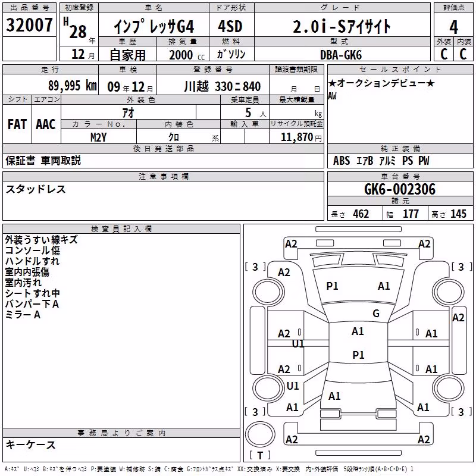
Task: Select the damage code legend line at the bottom
Action: pyautogui.click(x=209, y=469)
